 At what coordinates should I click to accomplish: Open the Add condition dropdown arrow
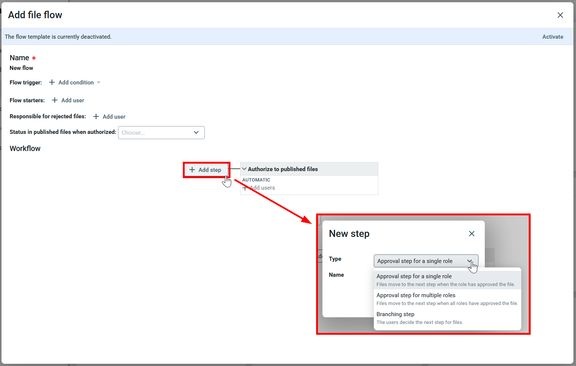coord(99,83)
